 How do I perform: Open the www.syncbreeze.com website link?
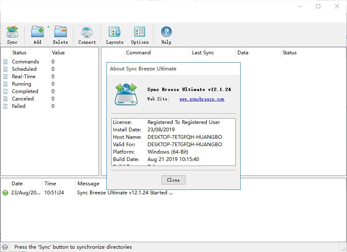click(x=202, y=99)
